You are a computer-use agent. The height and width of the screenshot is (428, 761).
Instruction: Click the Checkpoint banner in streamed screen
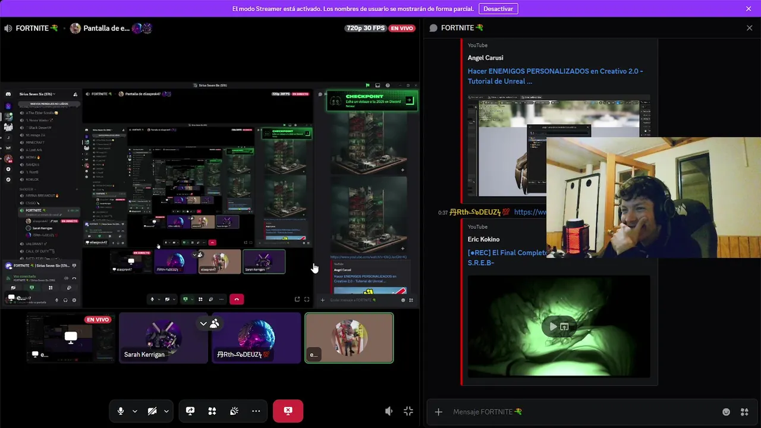click(372, 101)
